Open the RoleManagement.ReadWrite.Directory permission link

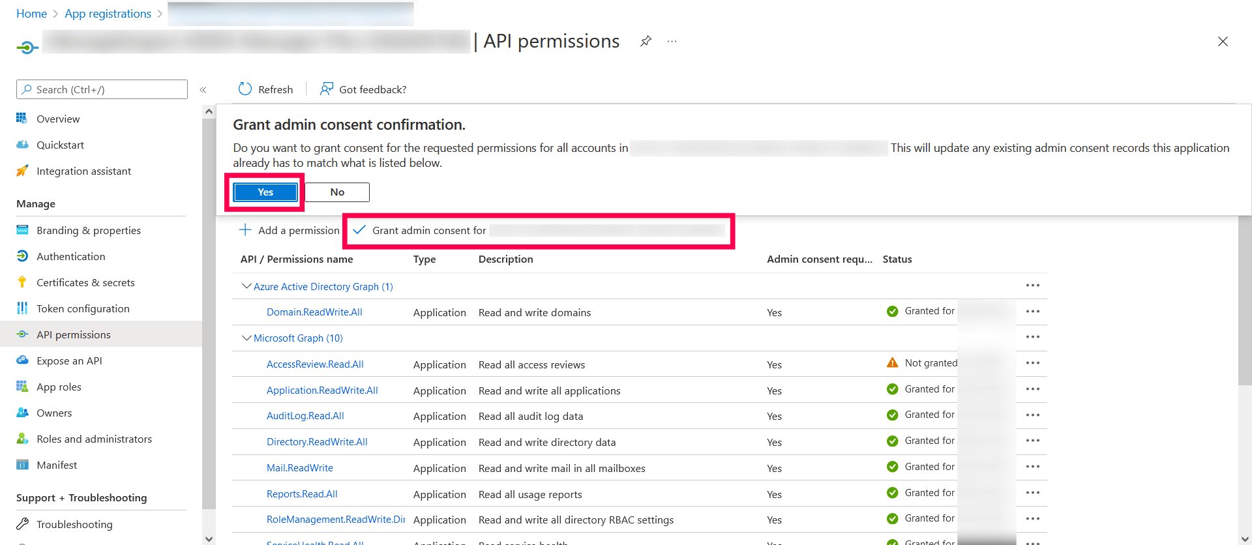click(336, 520)
